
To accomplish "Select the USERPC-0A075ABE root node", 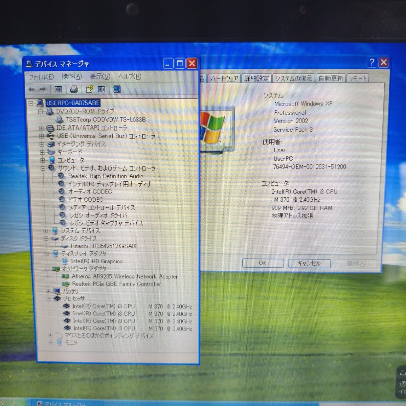I will [73, 103].
